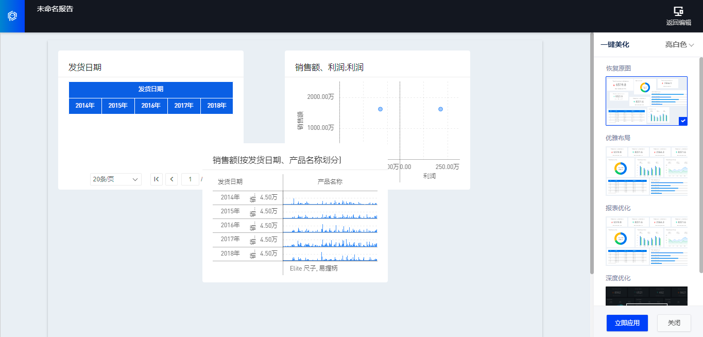This screenshot has height=337, width=703.
Task: Click the app logo icon
Action: click(x=12, y=16)
